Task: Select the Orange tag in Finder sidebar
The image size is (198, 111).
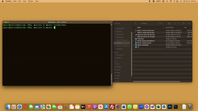Action: point(119,67)
